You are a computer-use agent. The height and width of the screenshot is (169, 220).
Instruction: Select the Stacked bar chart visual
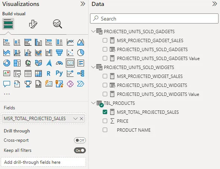pos(7,42)
